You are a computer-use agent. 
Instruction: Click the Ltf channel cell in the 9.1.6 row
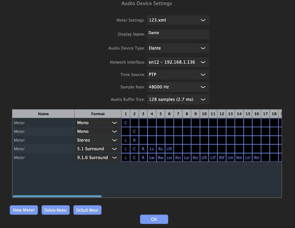[x=213, y=157]
